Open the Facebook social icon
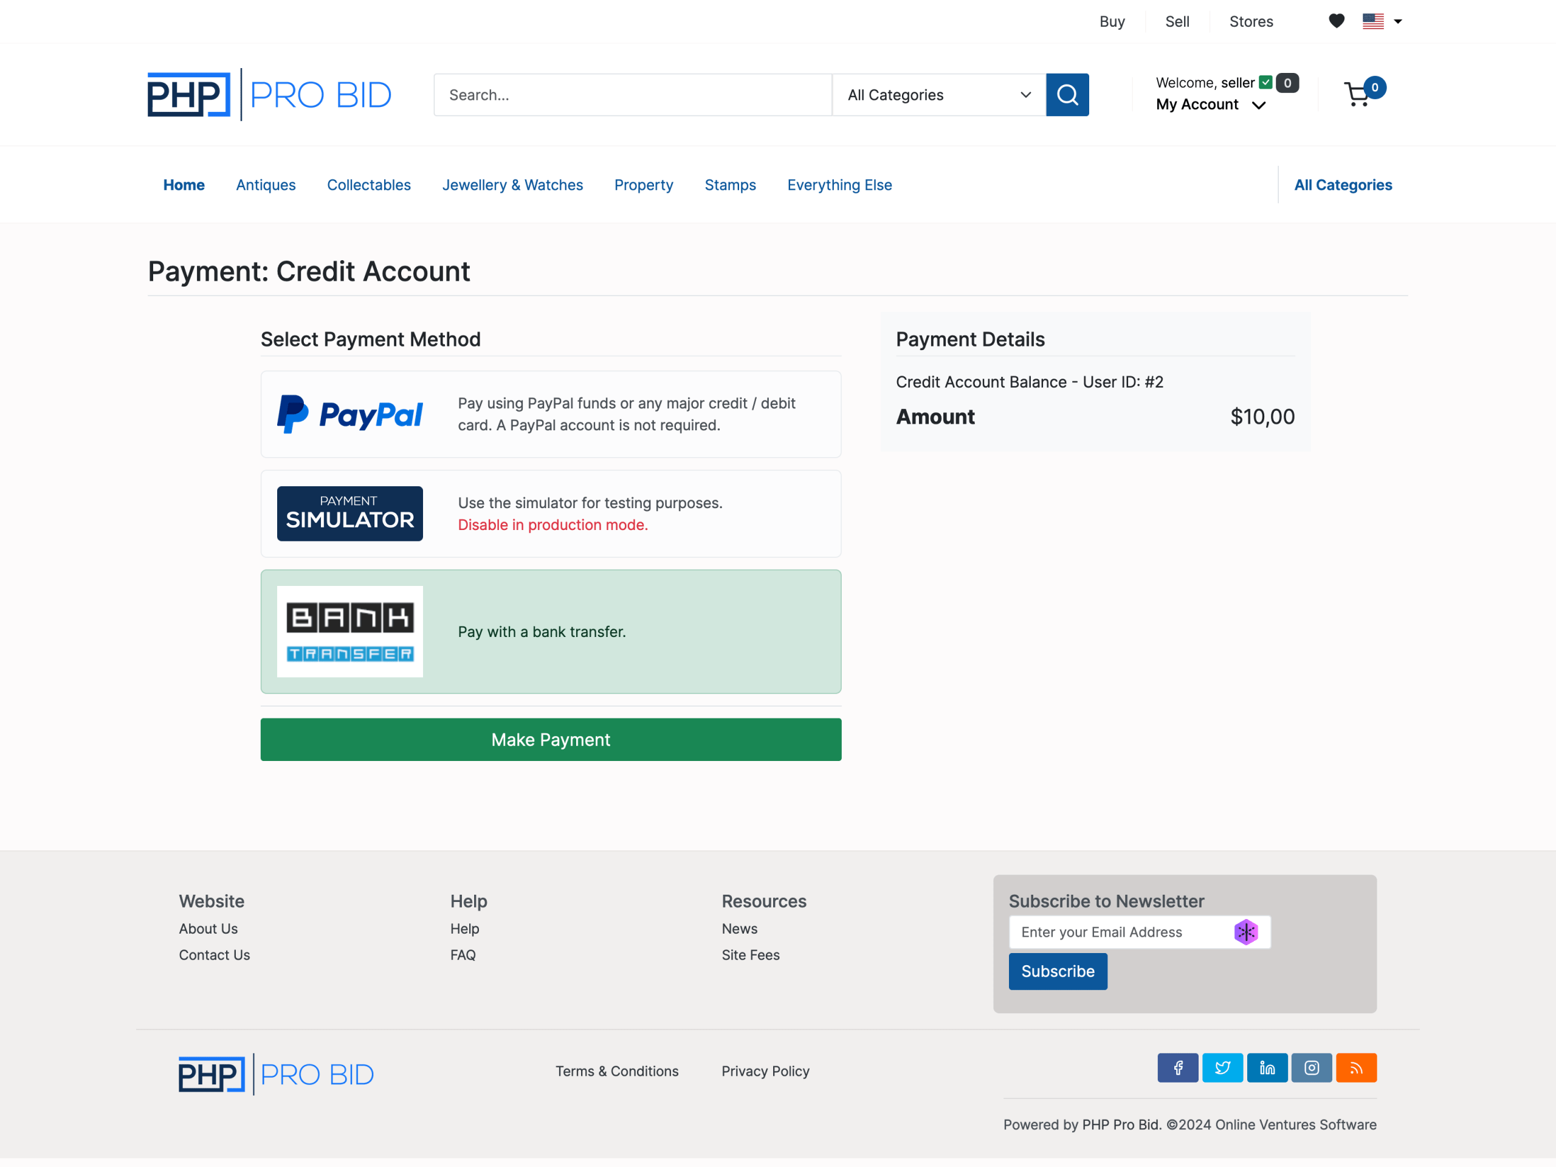This screenshot has height=1167, width=1556. (x=1177, y=1067)
